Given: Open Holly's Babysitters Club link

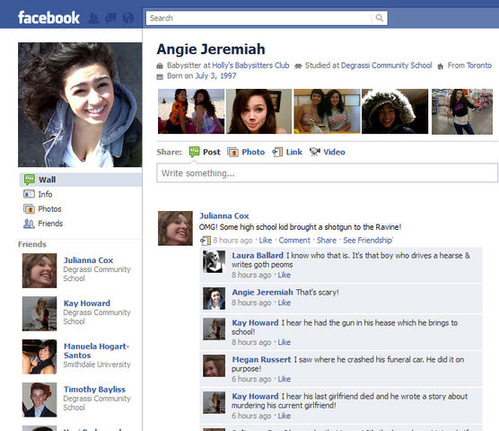Looking at the screenshot, I should (250, 66).
